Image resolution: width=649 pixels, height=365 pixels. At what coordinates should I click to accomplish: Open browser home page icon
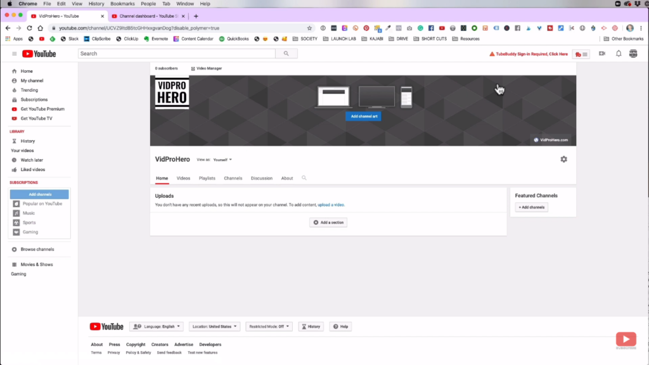[x=40, y=28]
